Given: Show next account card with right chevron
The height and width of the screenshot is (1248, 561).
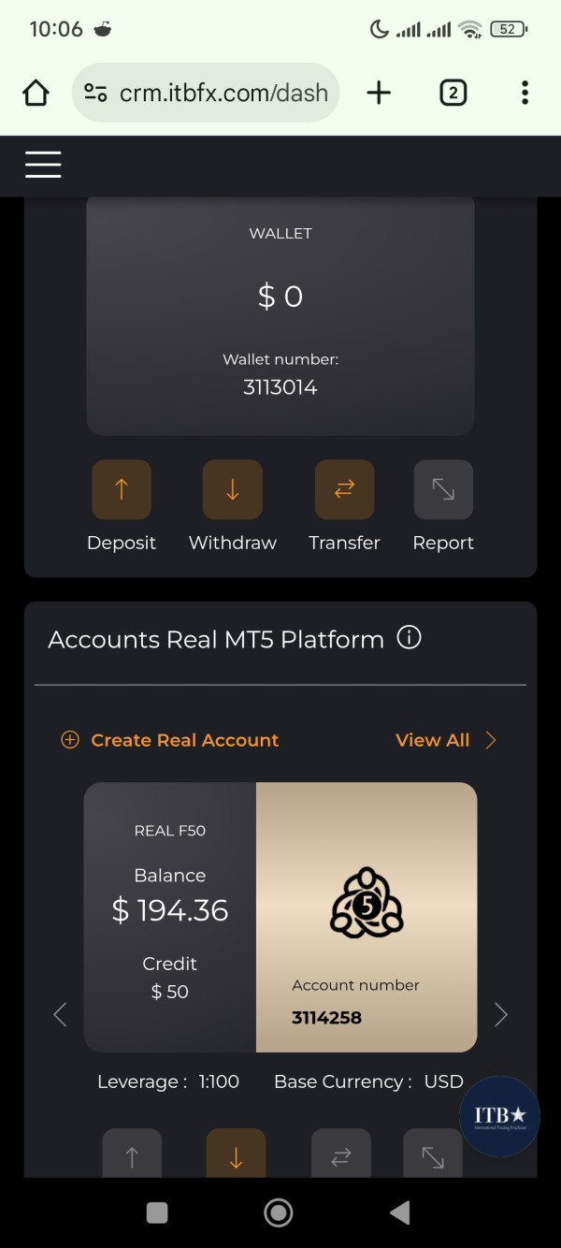Looking at the screenshot, I should (501, 1014).
